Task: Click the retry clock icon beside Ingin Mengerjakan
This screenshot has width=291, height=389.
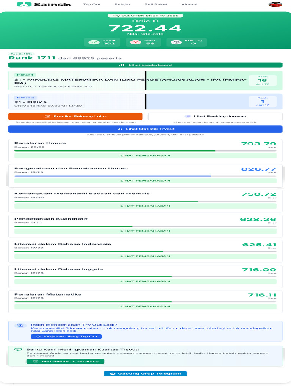Action: pos(20,326)
